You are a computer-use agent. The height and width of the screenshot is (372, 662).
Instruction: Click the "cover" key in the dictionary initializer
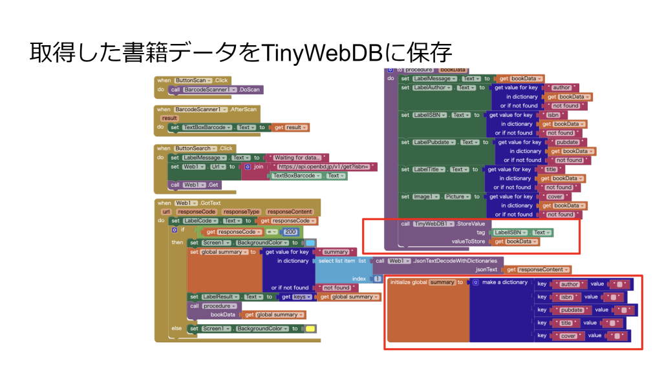568,336
